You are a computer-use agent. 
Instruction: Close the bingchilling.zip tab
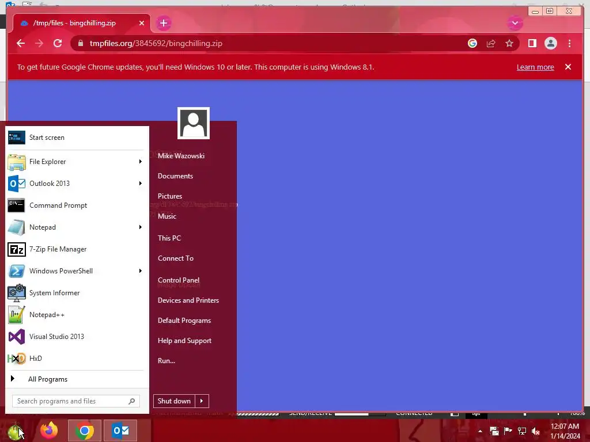click(142, 23)
